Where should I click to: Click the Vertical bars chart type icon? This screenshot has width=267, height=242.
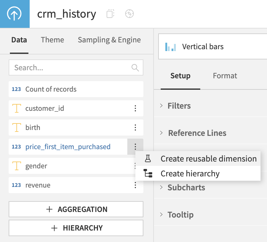click(x=171, y=47)
